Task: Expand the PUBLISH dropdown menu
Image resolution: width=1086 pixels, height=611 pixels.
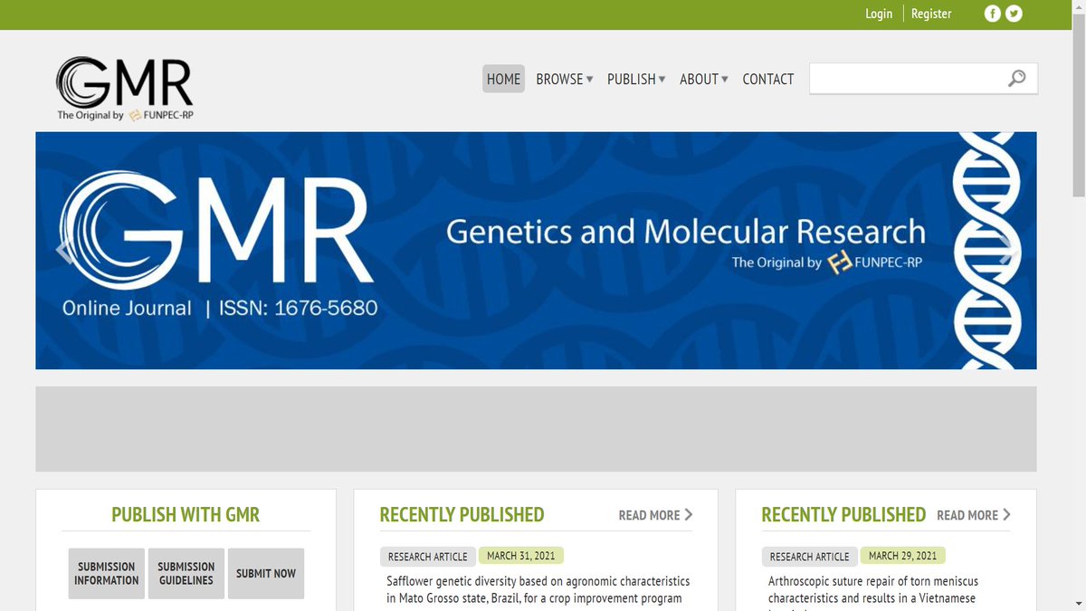Action: point(636,79)
